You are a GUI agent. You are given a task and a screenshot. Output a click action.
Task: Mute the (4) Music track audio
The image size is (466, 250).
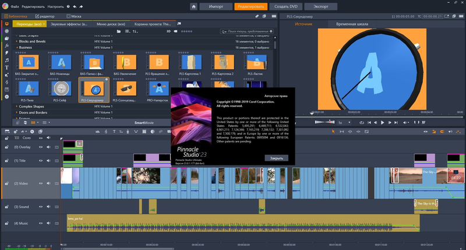(49, 223)
